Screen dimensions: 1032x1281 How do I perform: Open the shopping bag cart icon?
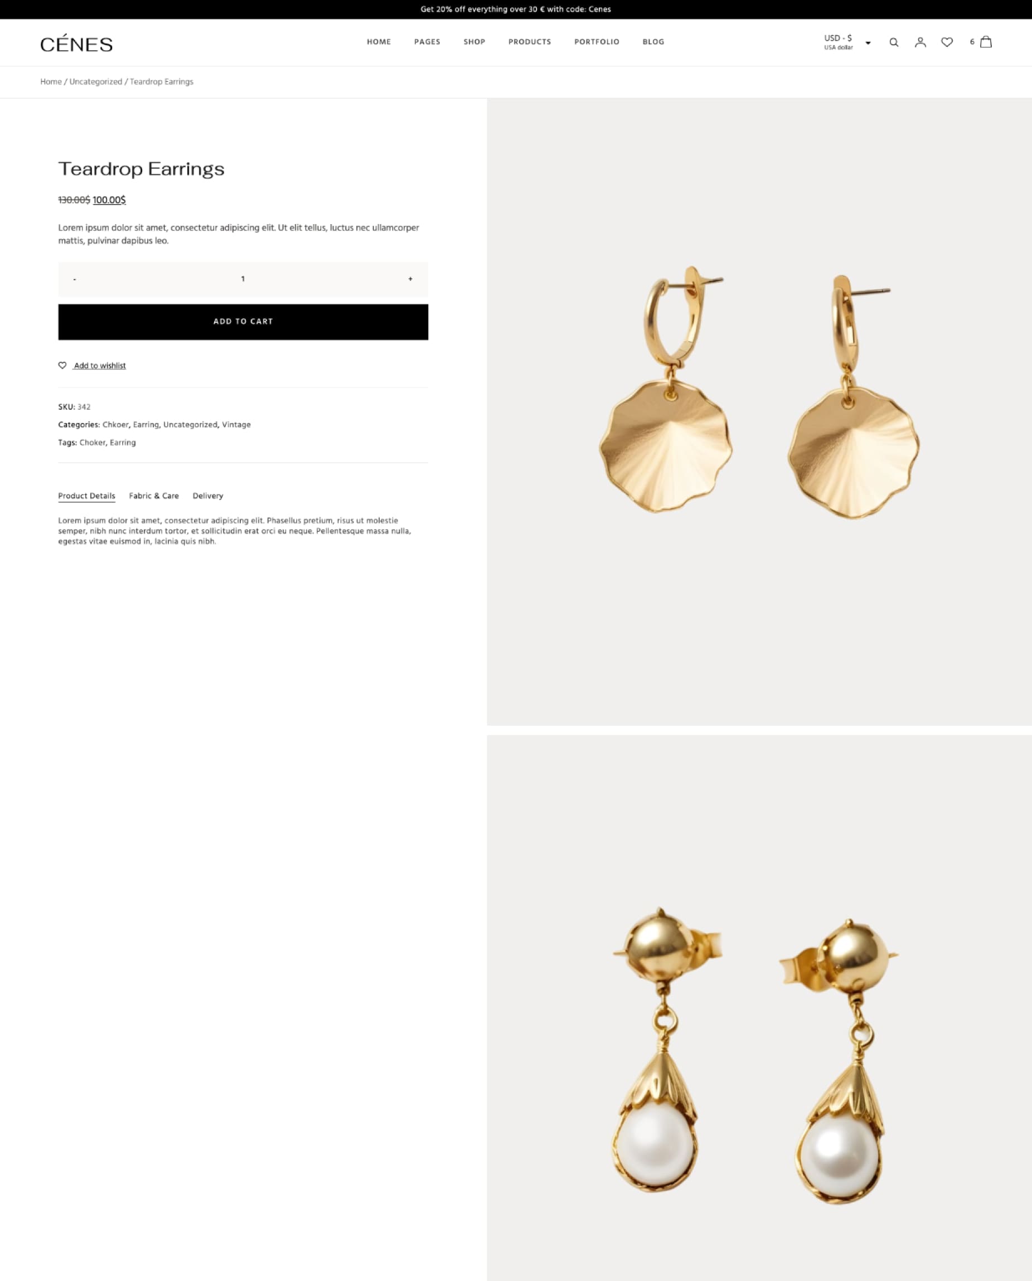[986, 42]
